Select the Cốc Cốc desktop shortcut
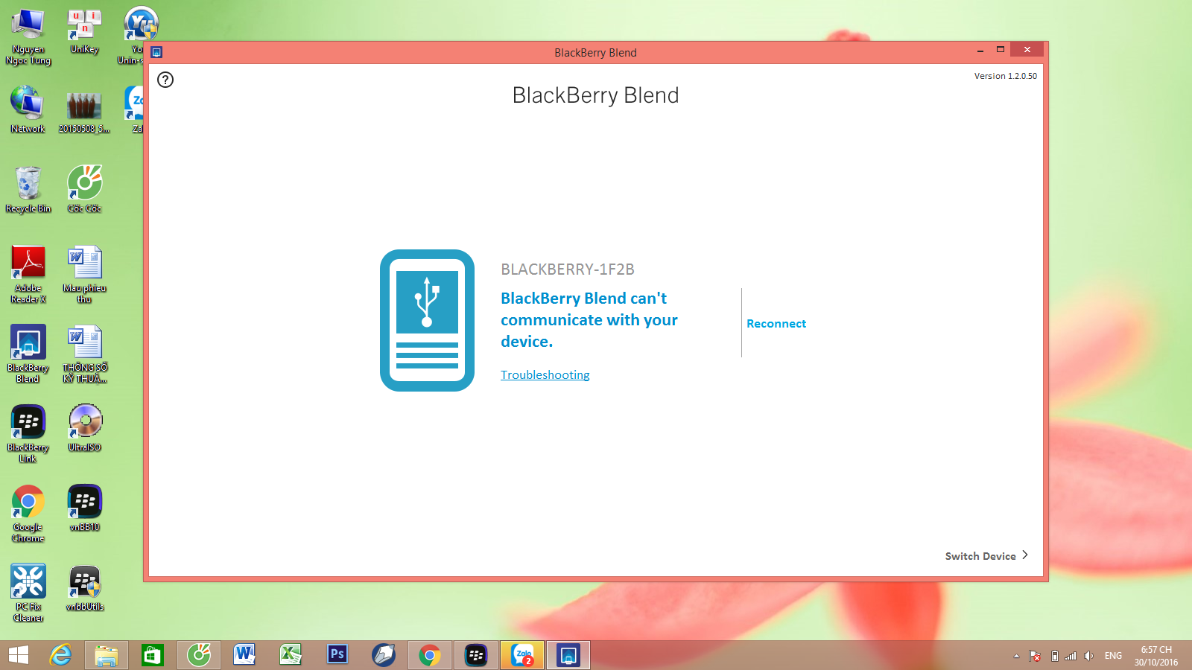This screenshot has width=1192, height=670. [84, 189]
